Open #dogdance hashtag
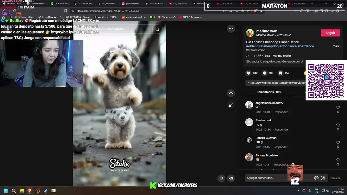 (x=288, y=46)
